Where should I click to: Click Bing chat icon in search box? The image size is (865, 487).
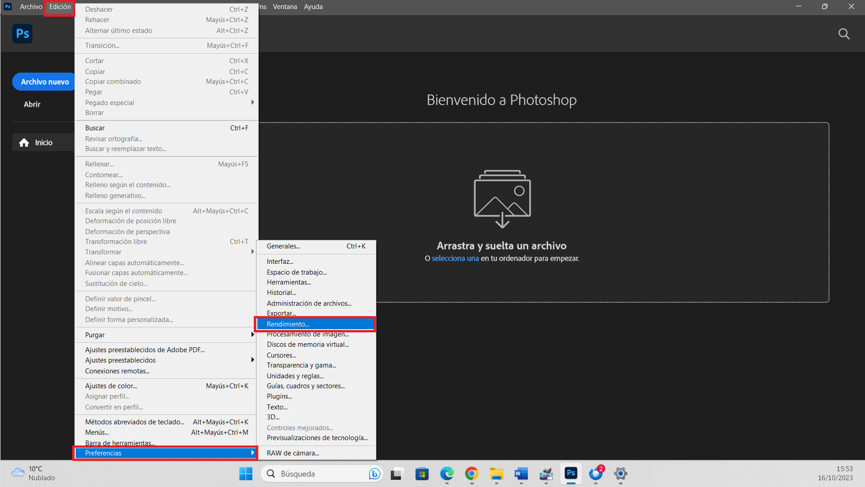coord(374,474)
